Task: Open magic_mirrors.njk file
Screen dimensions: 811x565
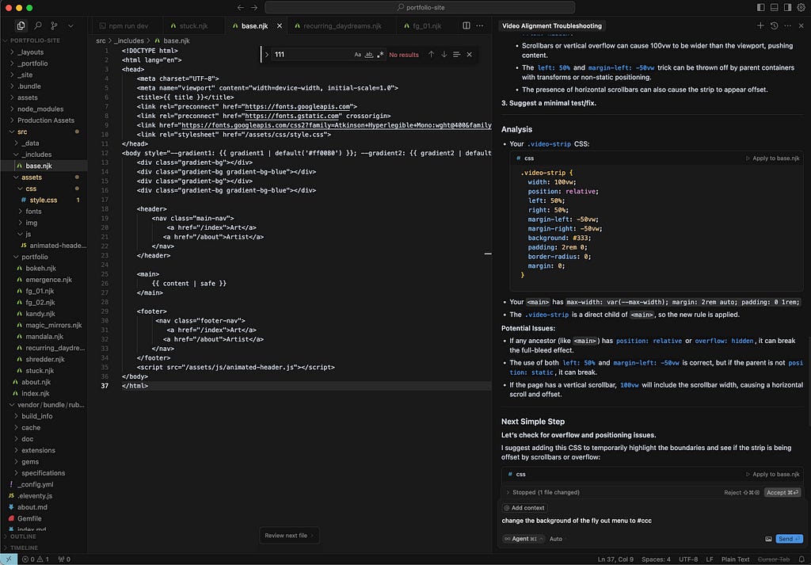Action: tap(44, 325)
